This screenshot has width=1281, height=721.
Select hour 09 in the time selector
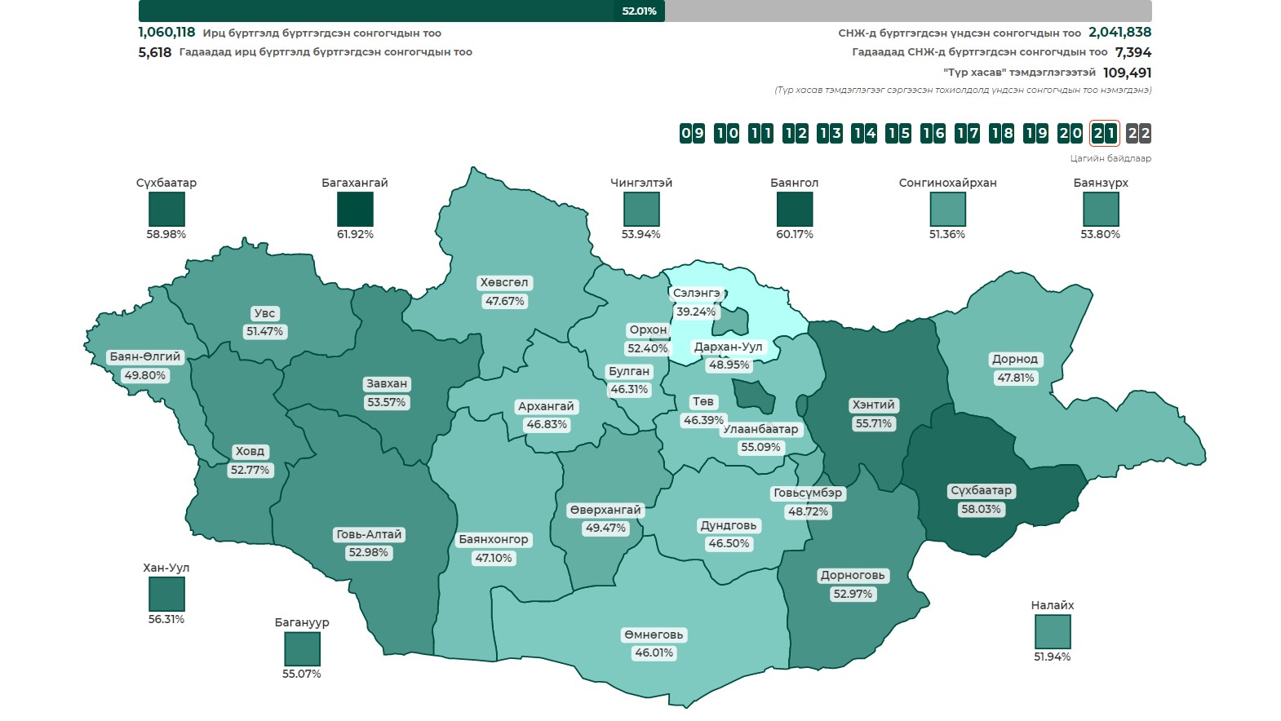(x=692, y=133)
